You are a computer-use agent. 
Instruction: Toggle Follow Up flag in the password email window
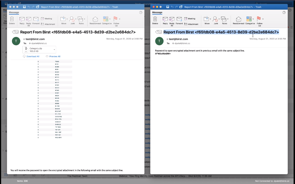click(259, 20)
